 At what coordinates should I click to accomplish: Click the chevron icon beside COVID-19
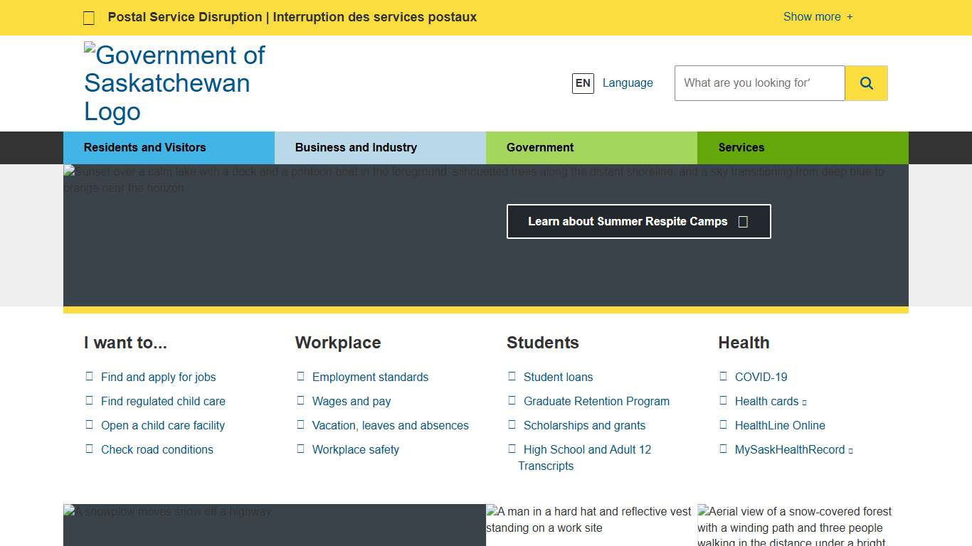coord(723,376)
